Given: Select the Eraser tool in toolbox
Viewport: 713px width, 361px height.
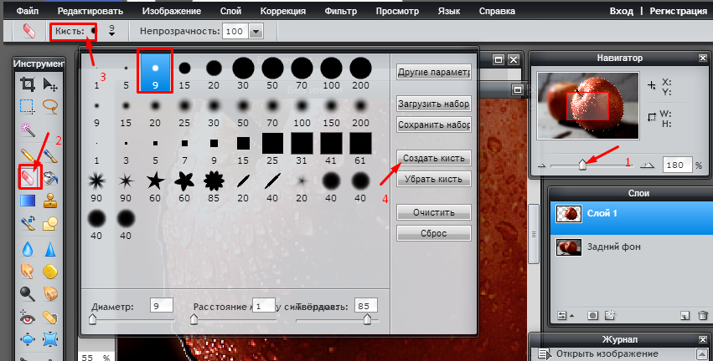Looking at the screenshot, I should [28, 177].
